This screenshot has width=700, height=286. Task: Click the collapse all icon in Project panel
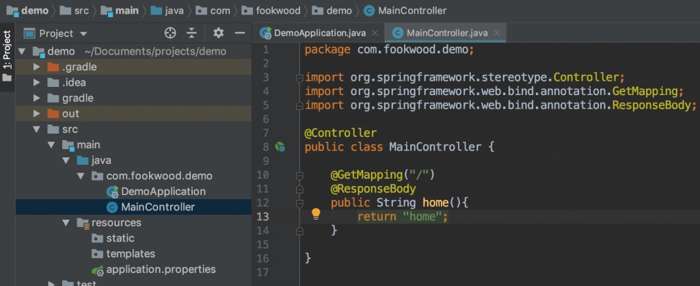pos(191,33)
